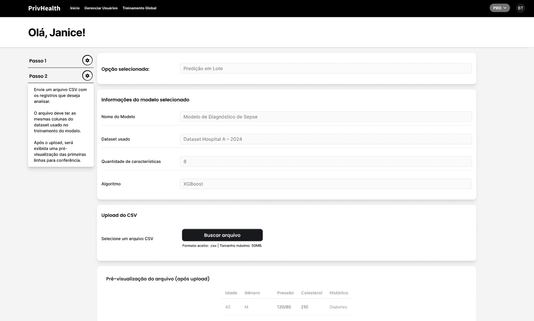Expand the PRD environment dropdown
The width and height of the screenshot is (534, 321).
click(499, 7)
